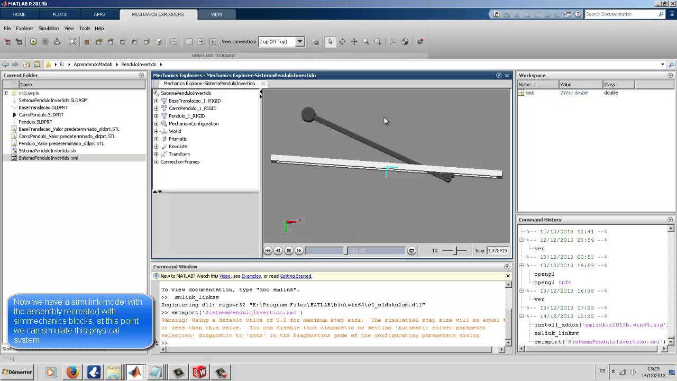
Task: Click the arrow select tool icon
Action: 330,41
